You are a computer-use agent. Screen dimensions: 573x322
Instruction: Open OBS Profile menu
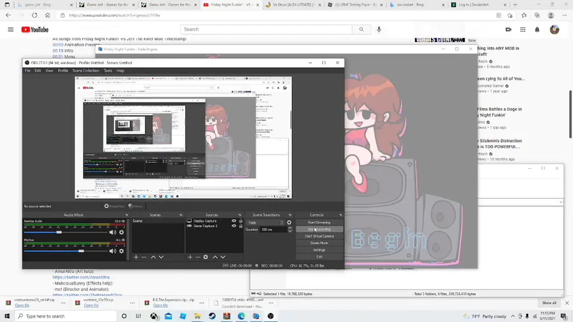(63, 71)
